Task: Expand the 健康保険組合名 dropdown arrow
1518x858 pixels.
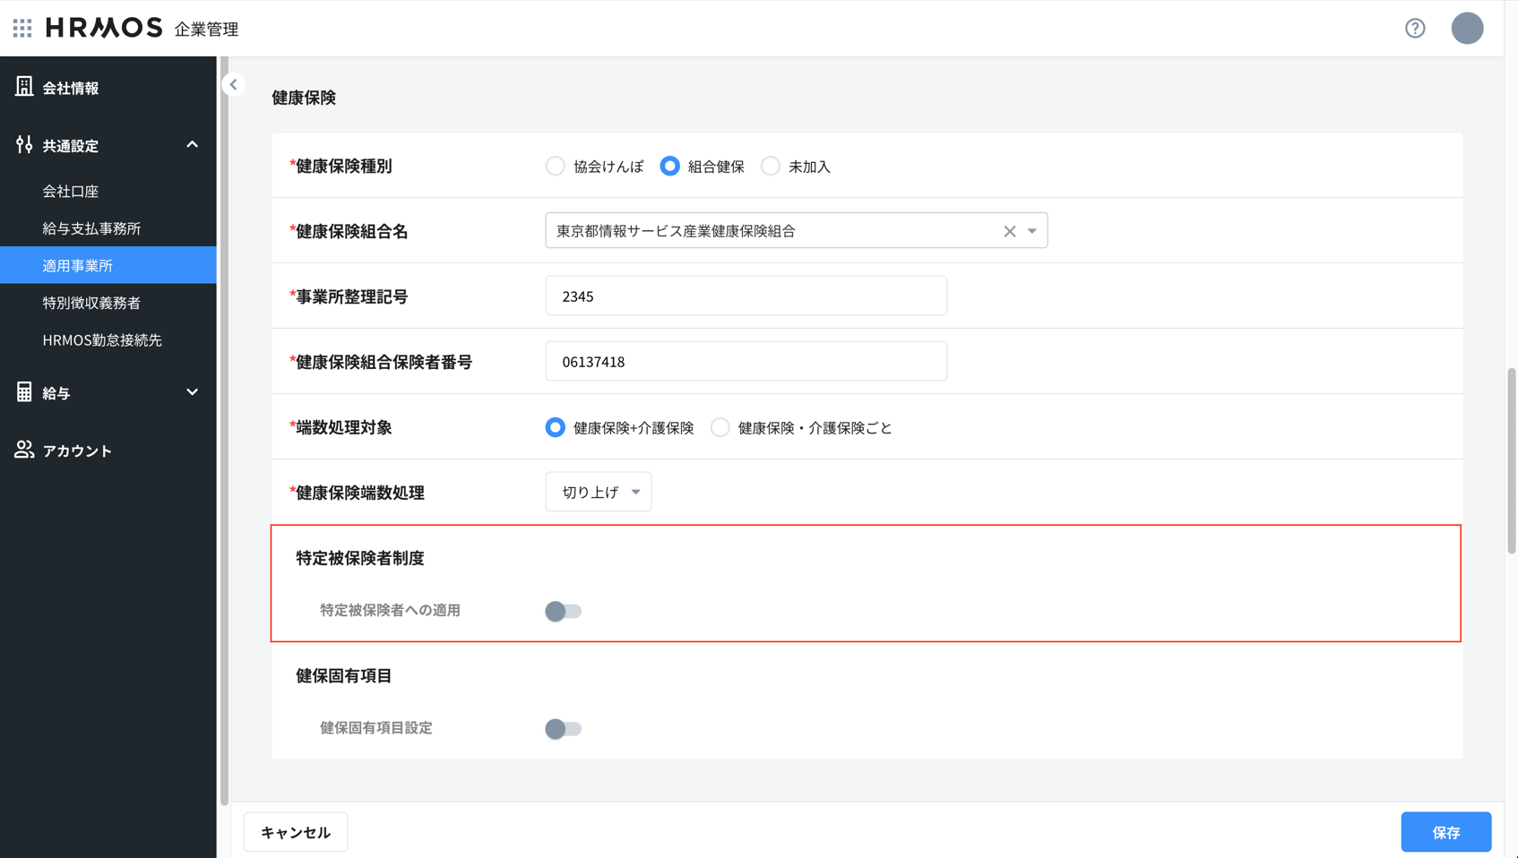Action: click(1032, 231)
